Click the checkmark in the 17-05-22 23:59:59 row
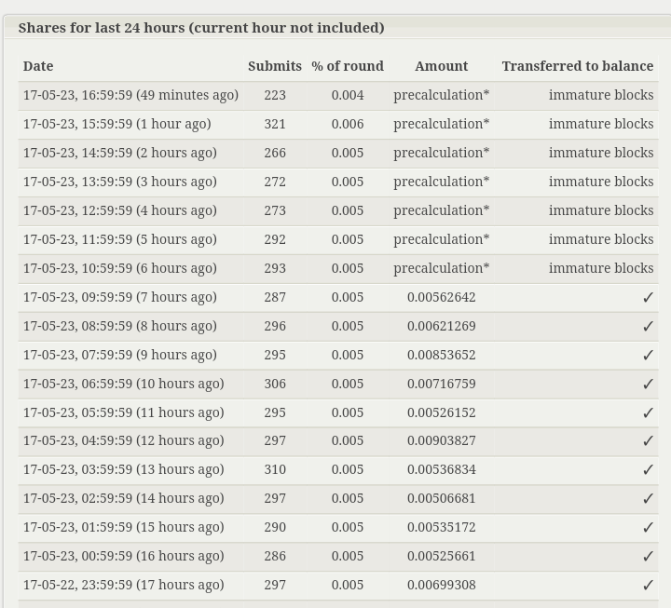671x608 pixels. tap(648, 586)
